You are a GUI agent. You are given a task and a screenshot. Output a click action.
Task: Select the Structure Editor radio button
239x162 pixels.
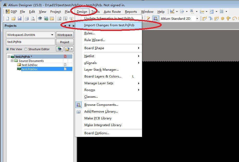pos(26,49)
